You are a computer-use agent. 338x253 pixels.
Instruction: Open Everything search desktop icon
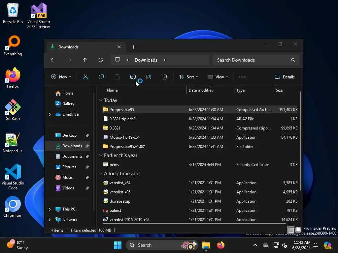coord(13,45)
